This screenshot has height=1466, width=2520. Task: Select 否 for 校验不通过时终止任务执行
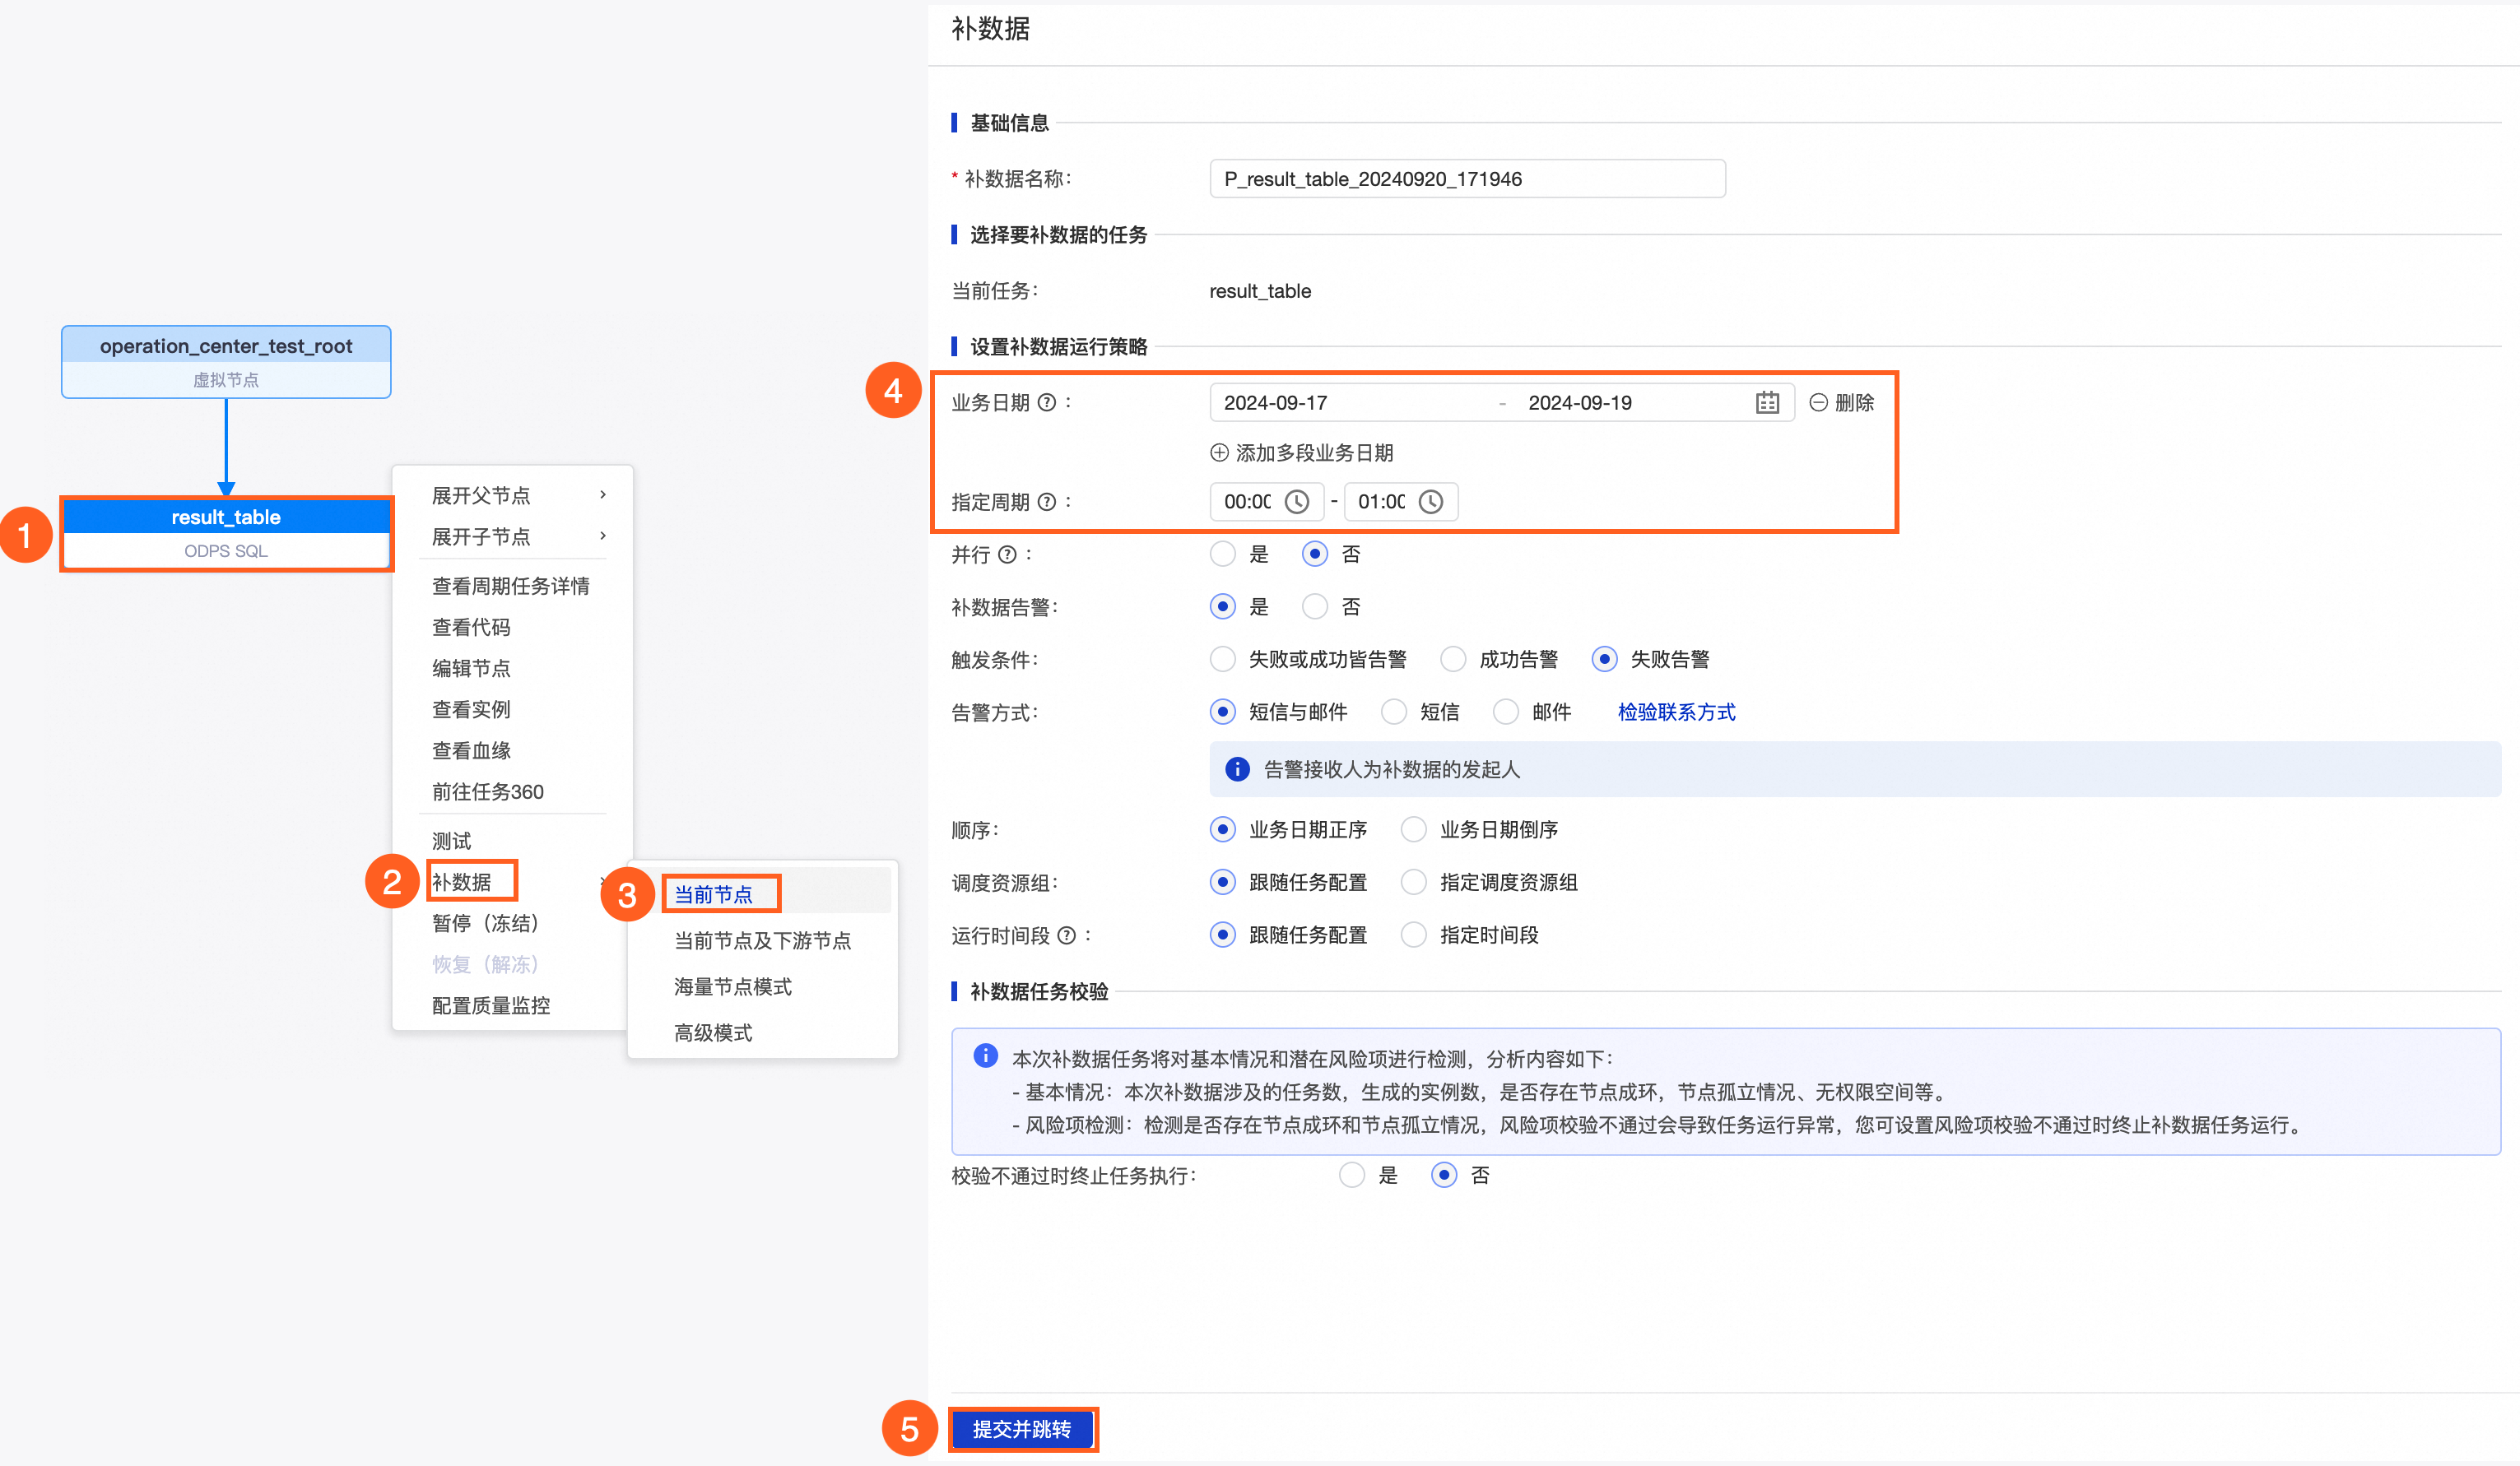[1443, 1176]
